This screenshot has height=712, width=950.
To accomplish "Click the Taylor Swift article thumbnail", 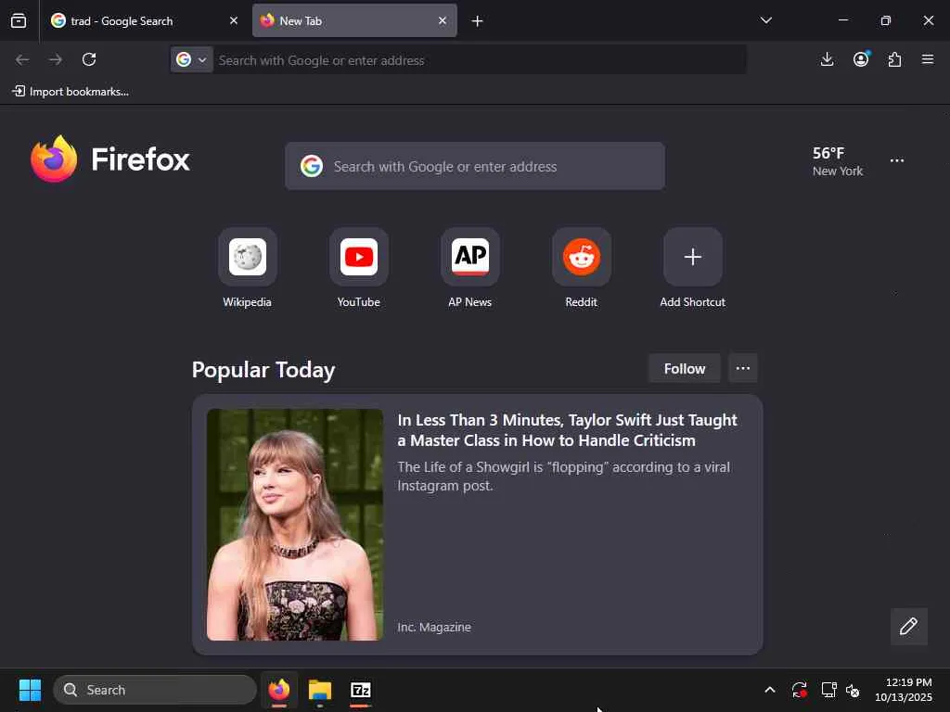I will [295, 525].
